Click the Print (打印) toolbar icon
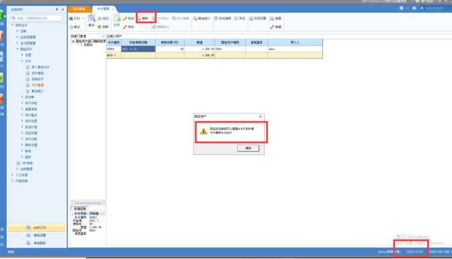452x259 pixels. 71,18
